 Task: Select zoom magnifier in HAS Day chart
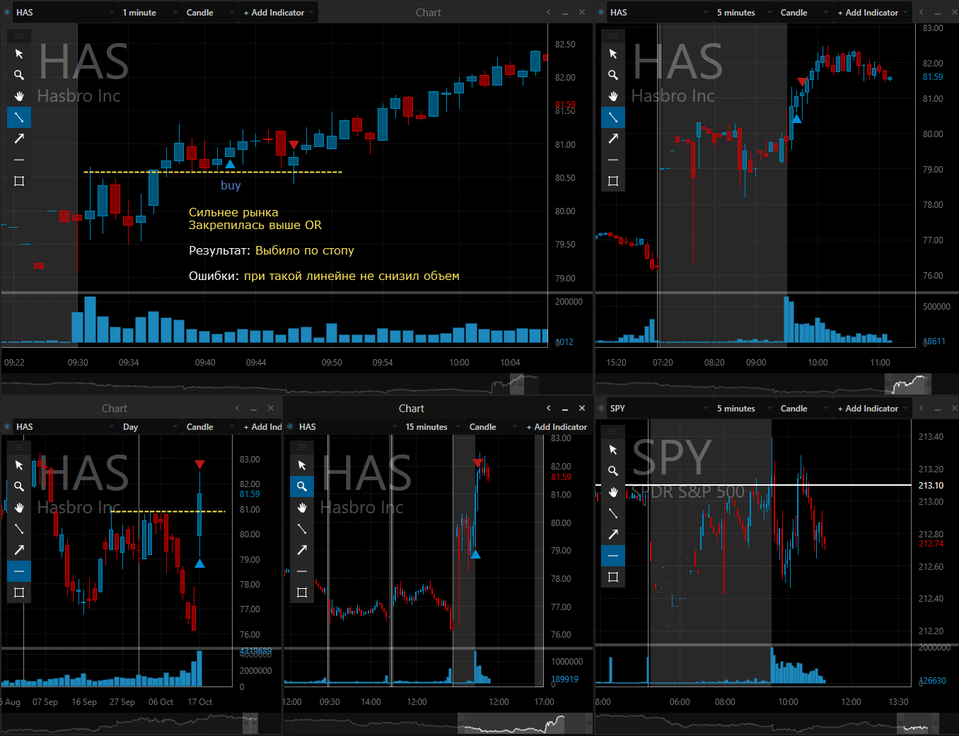coord(19,486)
